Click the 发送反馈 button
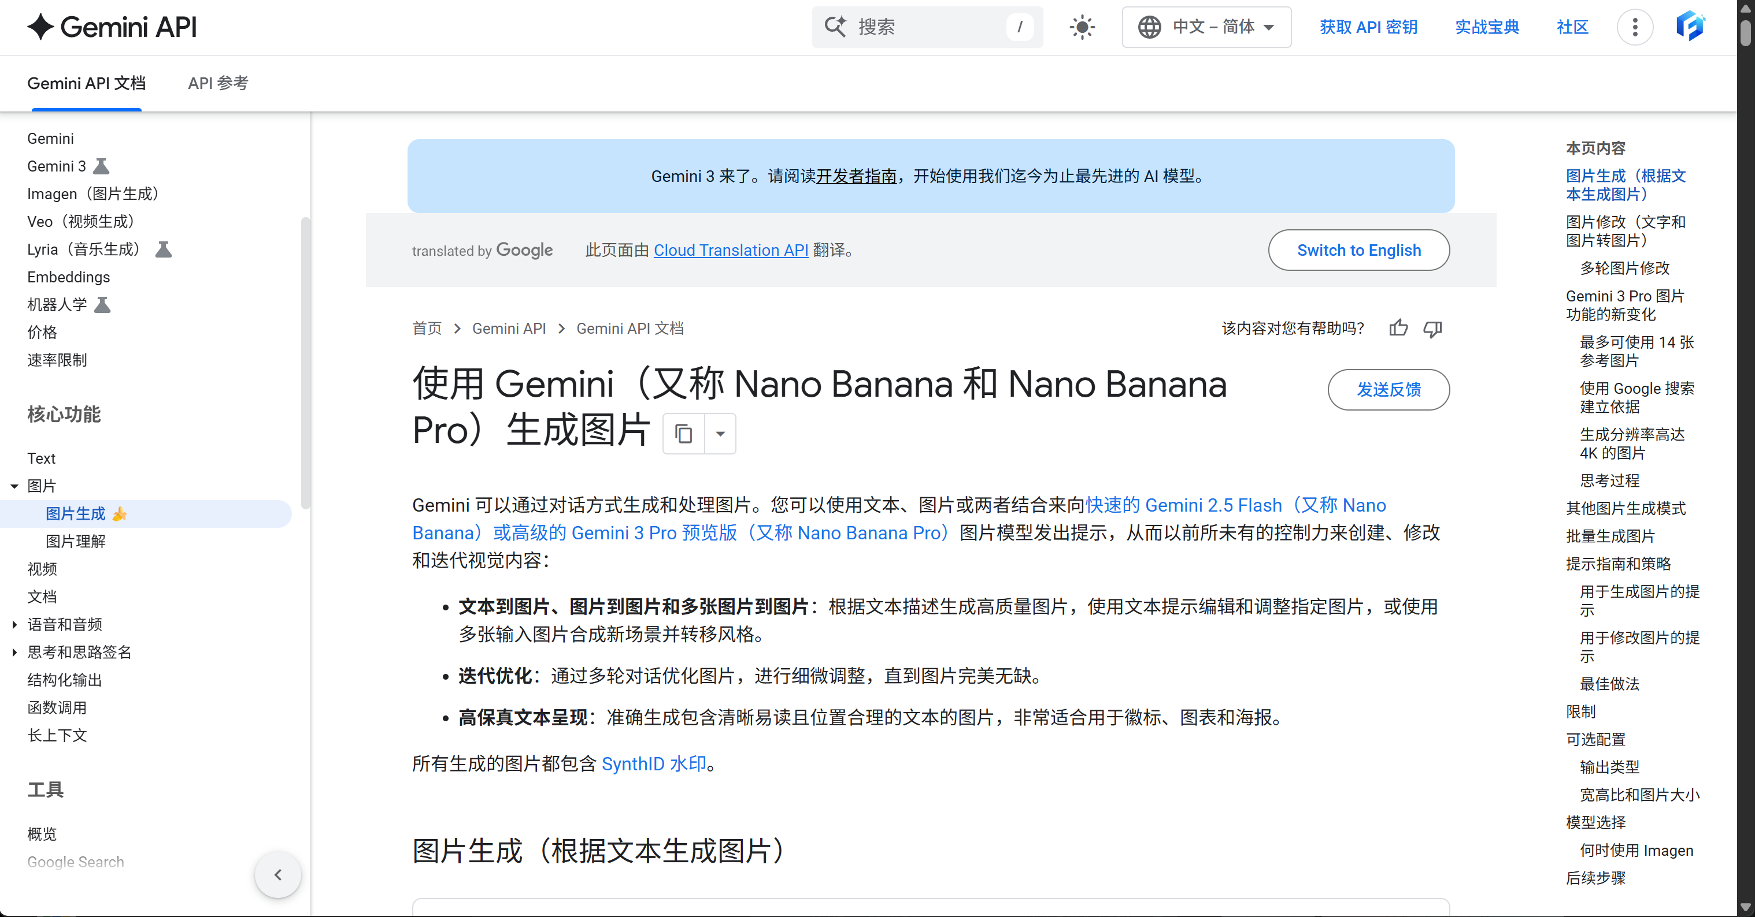Screen dimensions: 1755x917 (x=1389, y=389)
